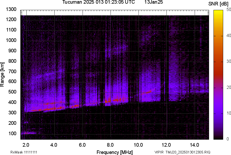
Task: Click the range tick label '300'
Action: 12,113
